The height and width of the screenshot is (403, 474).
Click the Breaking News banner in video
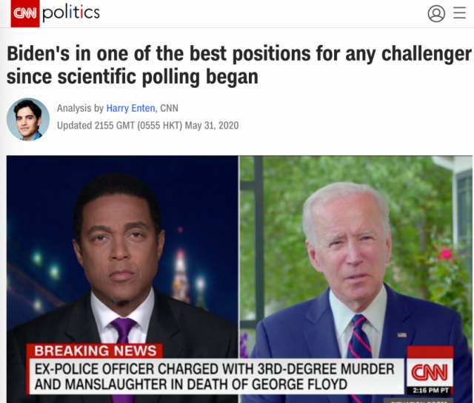[95, 350]
